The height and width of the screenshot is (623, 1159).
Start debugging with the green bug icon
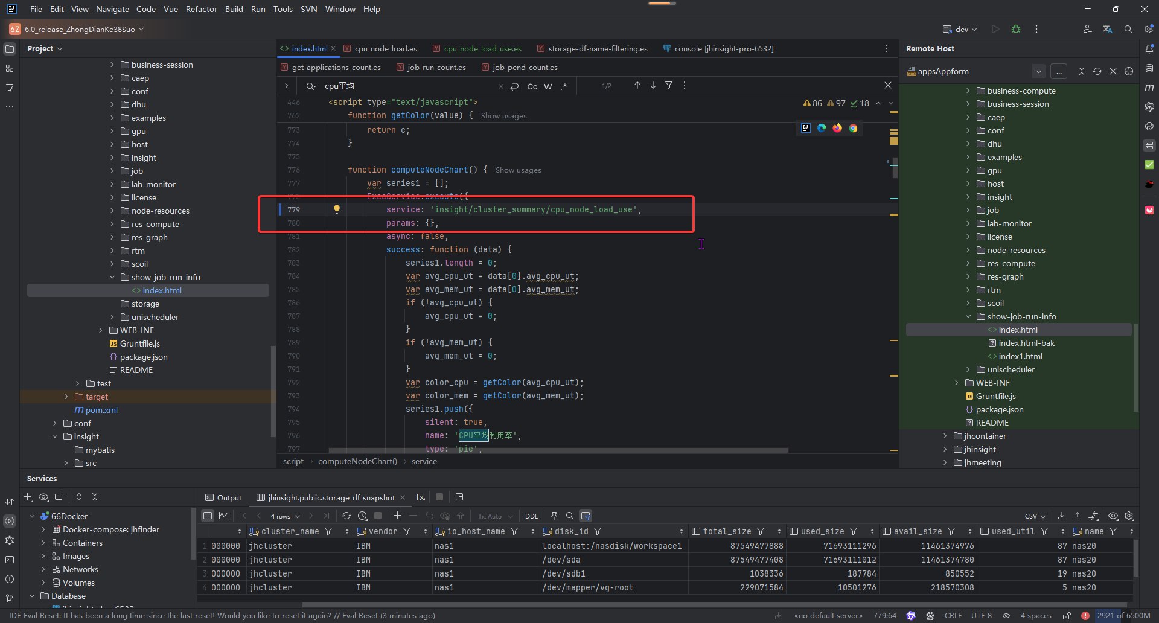coord(1016,29)
